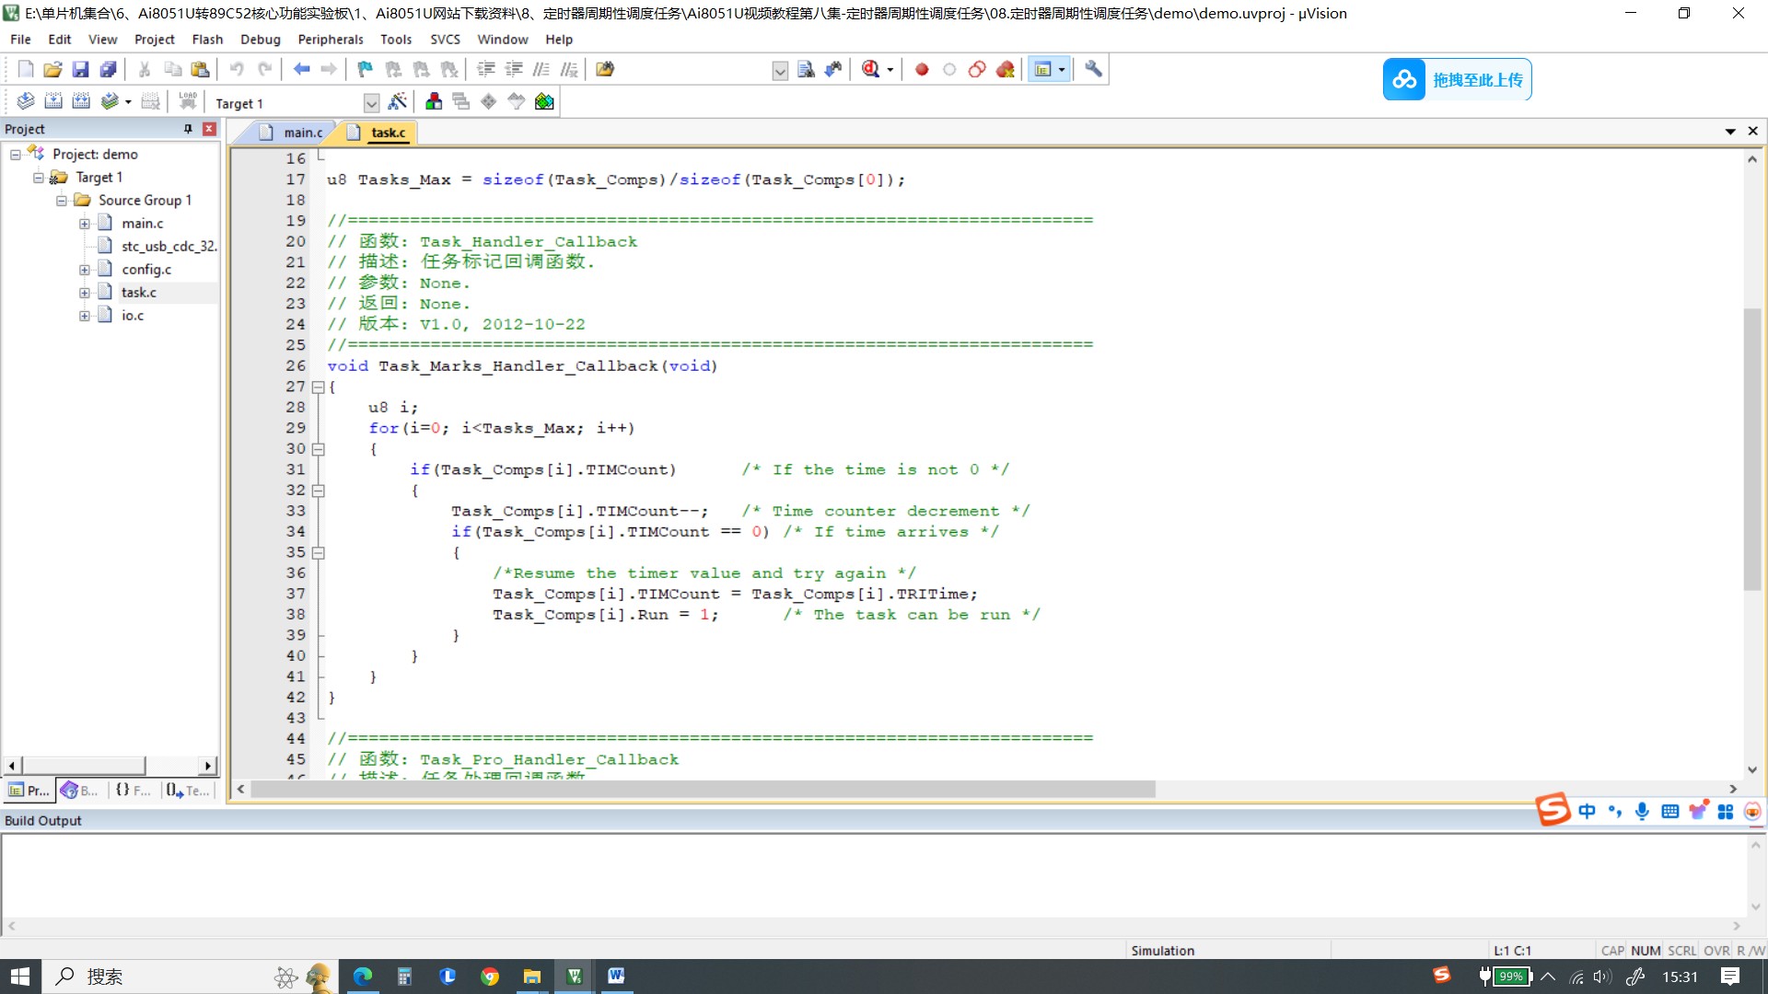Open the Target 1 dropdown
The image size is (1768, 994).
coord(371,103)
